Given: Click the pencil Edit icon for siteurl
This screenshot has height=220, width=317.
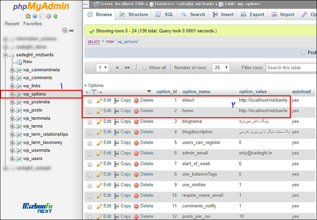Looking at the screenshot, I should click(99, 101).
